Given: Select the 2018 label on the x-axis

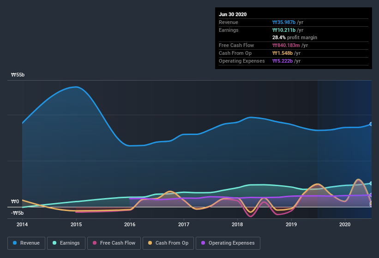Looking at the screenshot, I should pos(237,224).
